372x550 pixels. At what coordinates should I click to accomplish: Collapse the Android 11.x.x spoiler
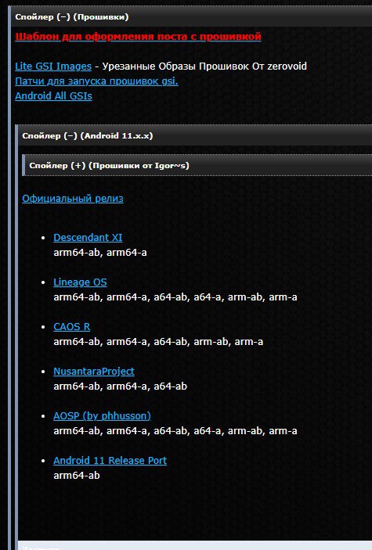195,136
